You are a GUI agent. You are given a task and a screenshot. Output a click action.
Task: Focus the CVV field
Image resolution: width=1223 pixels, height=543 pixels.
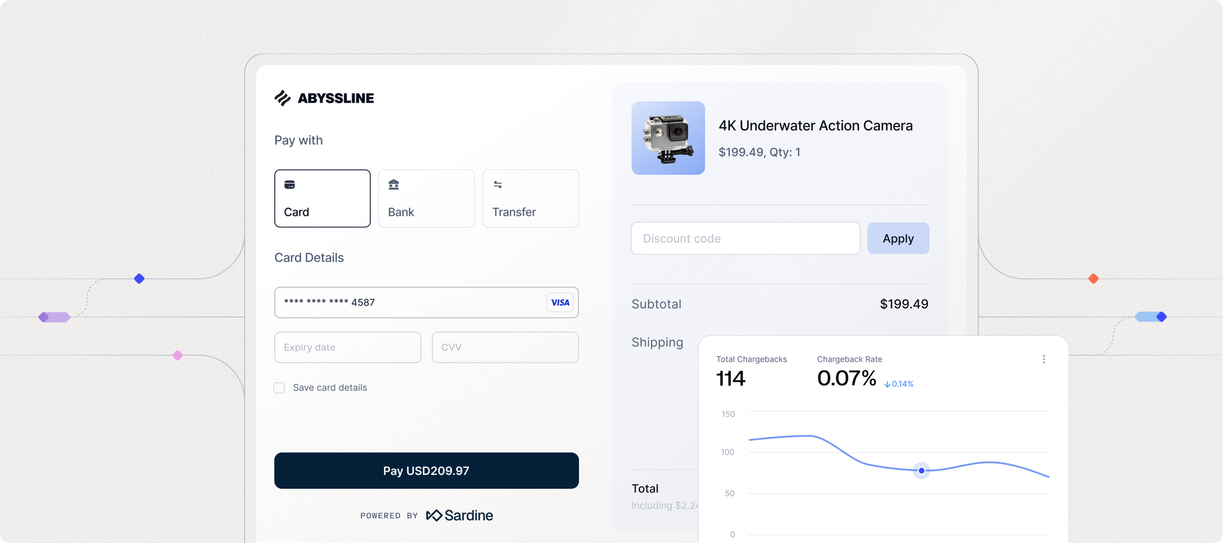(505, 347)
